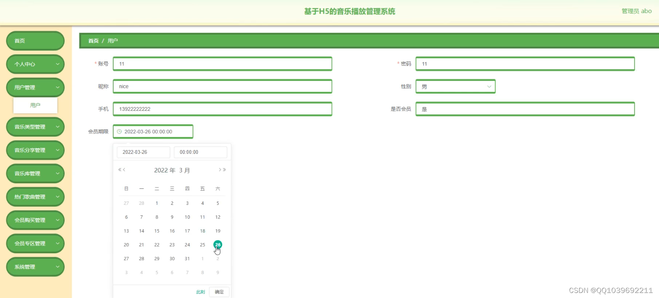Go to next month in calendar

(x=220, y=170)
